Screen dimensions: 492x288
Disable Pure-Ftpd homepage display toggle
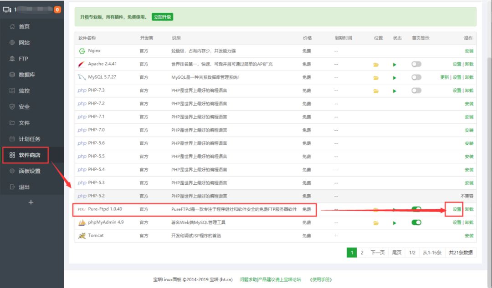point(416,209)
